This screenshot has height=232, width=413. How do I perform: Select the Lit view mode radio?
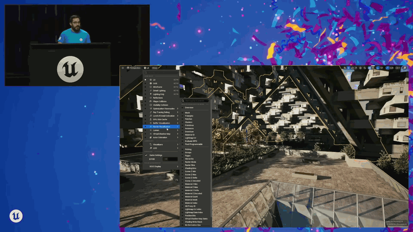145,80
